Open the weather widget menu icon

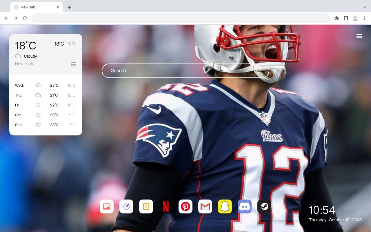click(73, 64)
